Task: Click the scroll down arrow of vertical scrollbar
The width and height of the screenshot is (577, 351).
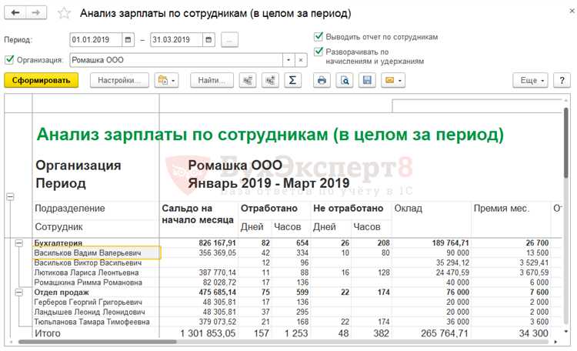Action: pyautogui.click(x=566, y=332)
